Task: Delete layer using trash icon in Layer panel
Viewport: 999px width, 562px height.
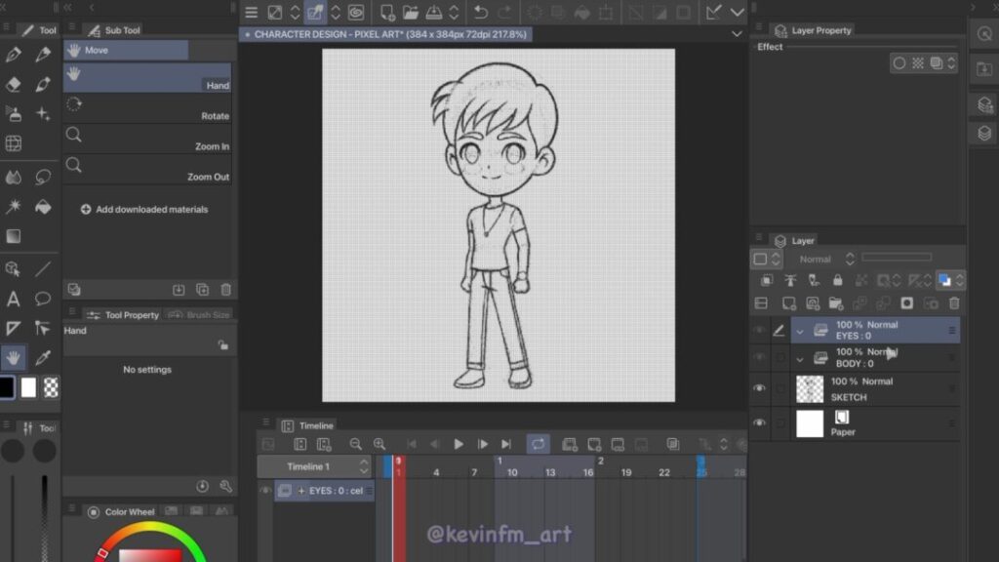Action: click(x=954, y=303)
